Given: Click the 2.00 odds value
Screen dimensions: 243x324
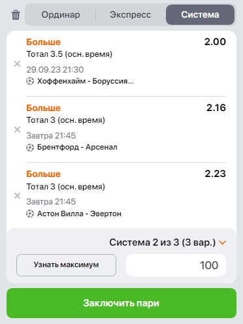Looking at the screenshot, I should (215, 42).
